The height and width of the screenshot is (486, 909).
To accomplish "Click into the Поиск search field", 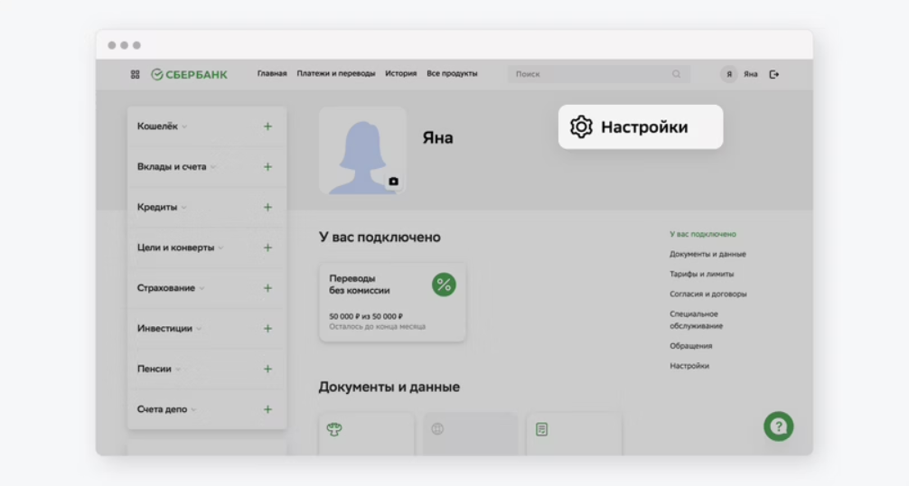I will [x=587, y=74].
